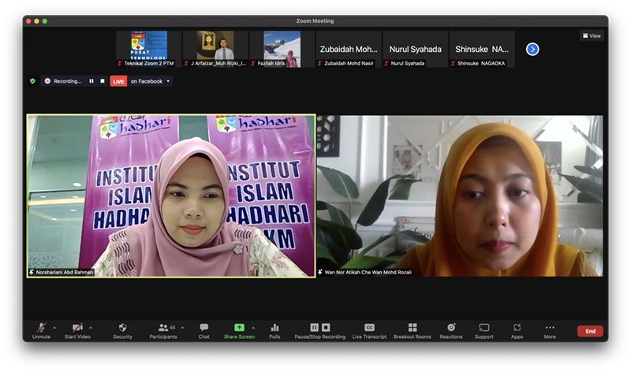
Task: Click the Support icon
Action: tap(484, 327)
